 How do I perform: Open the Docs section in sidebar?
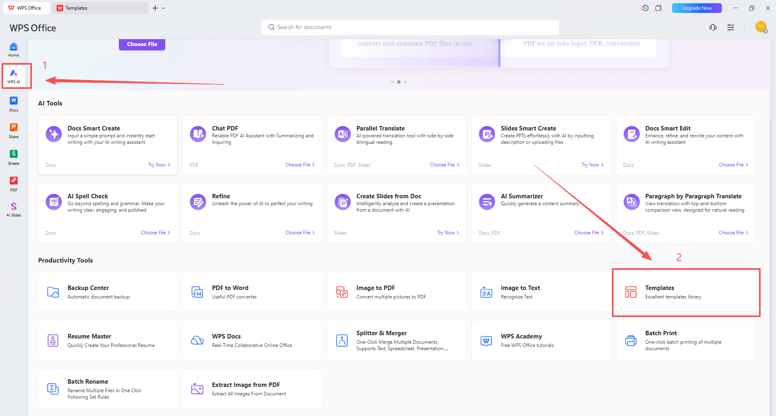(x=14, y=104)
